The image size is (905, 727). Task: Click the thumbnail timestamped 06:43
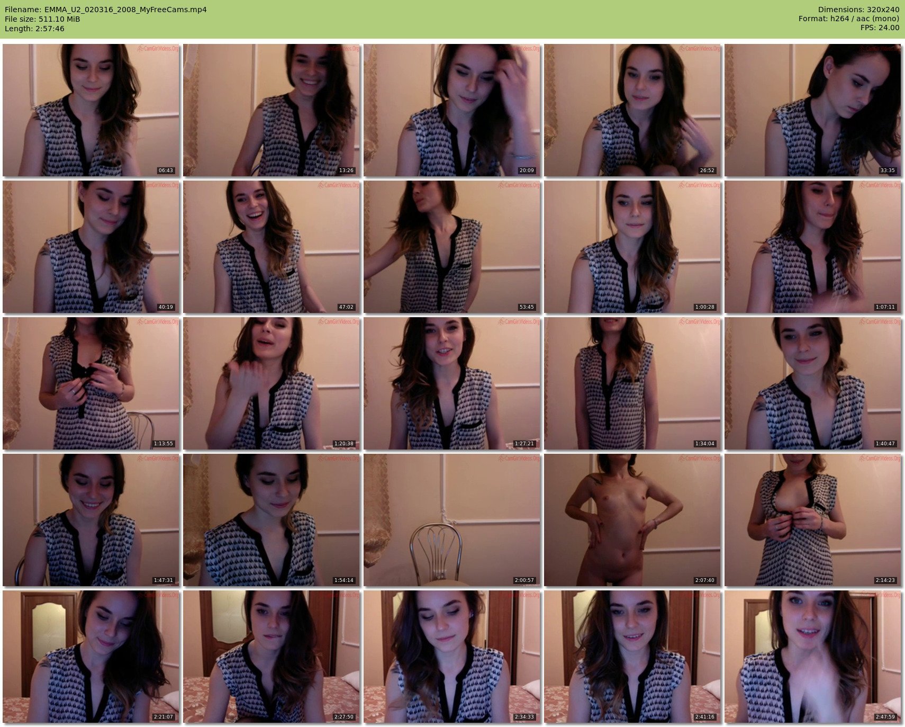click(91, 110)
